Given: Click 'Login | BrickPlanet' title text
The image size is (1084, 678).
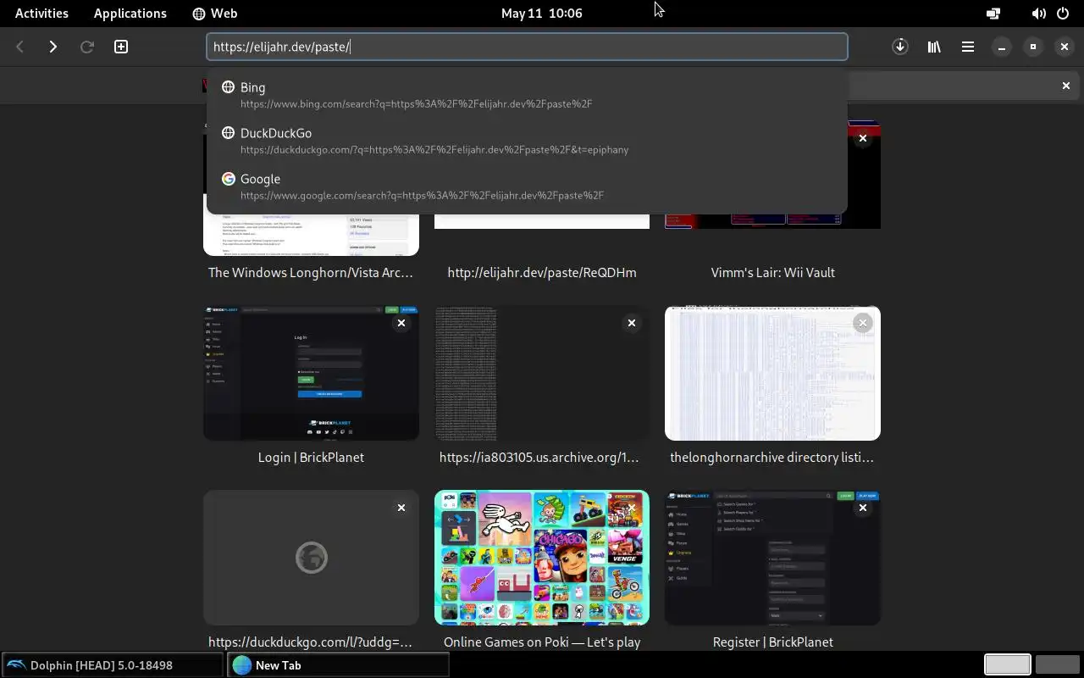Looking at the screenshot, I should pos(311,458).
